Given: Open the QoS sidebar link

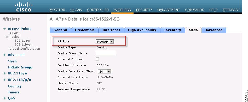Looking at the screenshot, I should click(11, 98).
